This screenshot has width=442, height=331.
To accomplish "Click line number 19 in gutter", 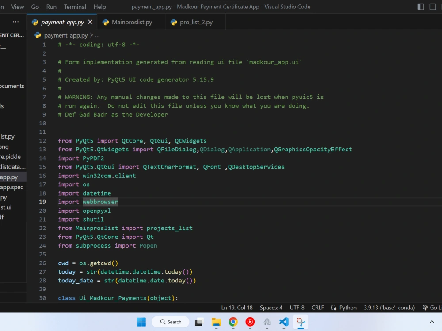I will coord(42,202).
